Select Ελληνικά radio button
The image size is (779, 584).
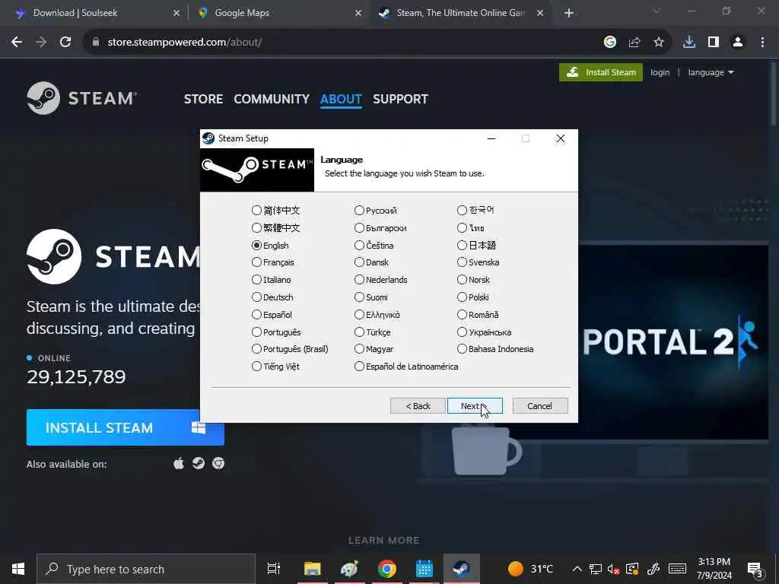tap(359, 314)
